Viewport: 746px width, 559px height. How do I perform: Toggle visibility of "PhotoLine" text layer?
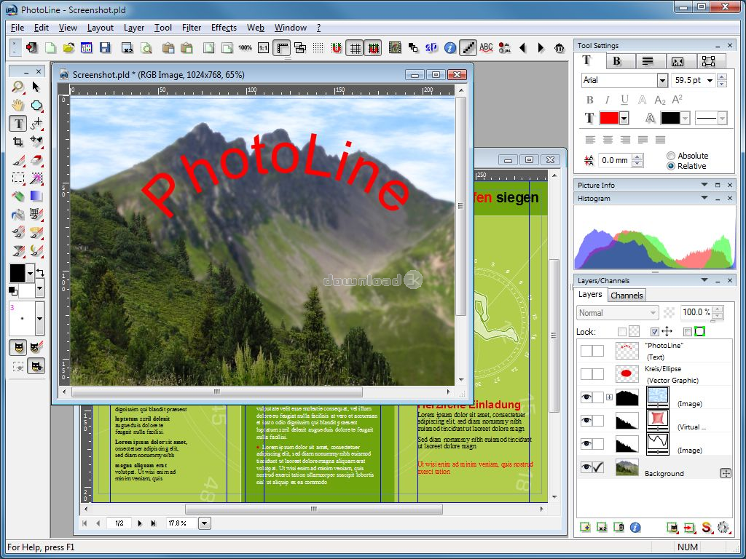[x=586, y=351]
